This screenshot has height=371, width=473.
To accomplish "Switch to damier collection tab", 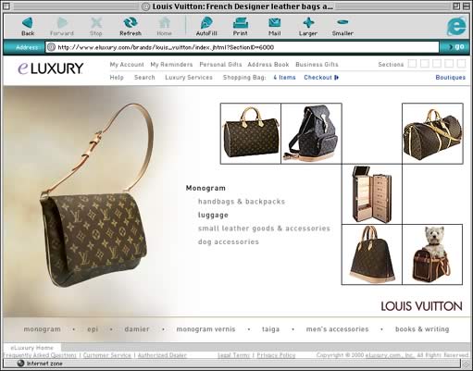I will (x=137, y=329).
